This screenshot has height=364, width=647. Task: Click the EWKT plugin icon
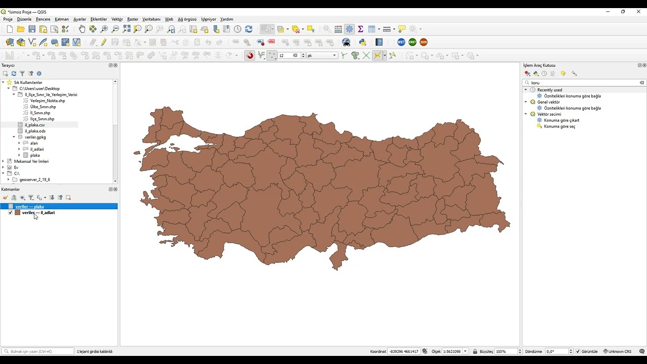pyautogui.click(x=412, y=42)
